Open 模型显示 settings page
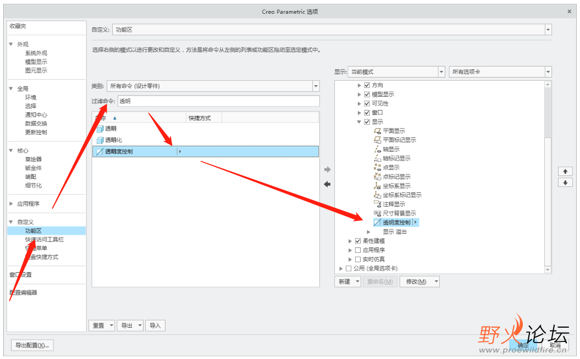Image resolution: width=580 pixels, height=359 pixels. (x=36, y=62)
